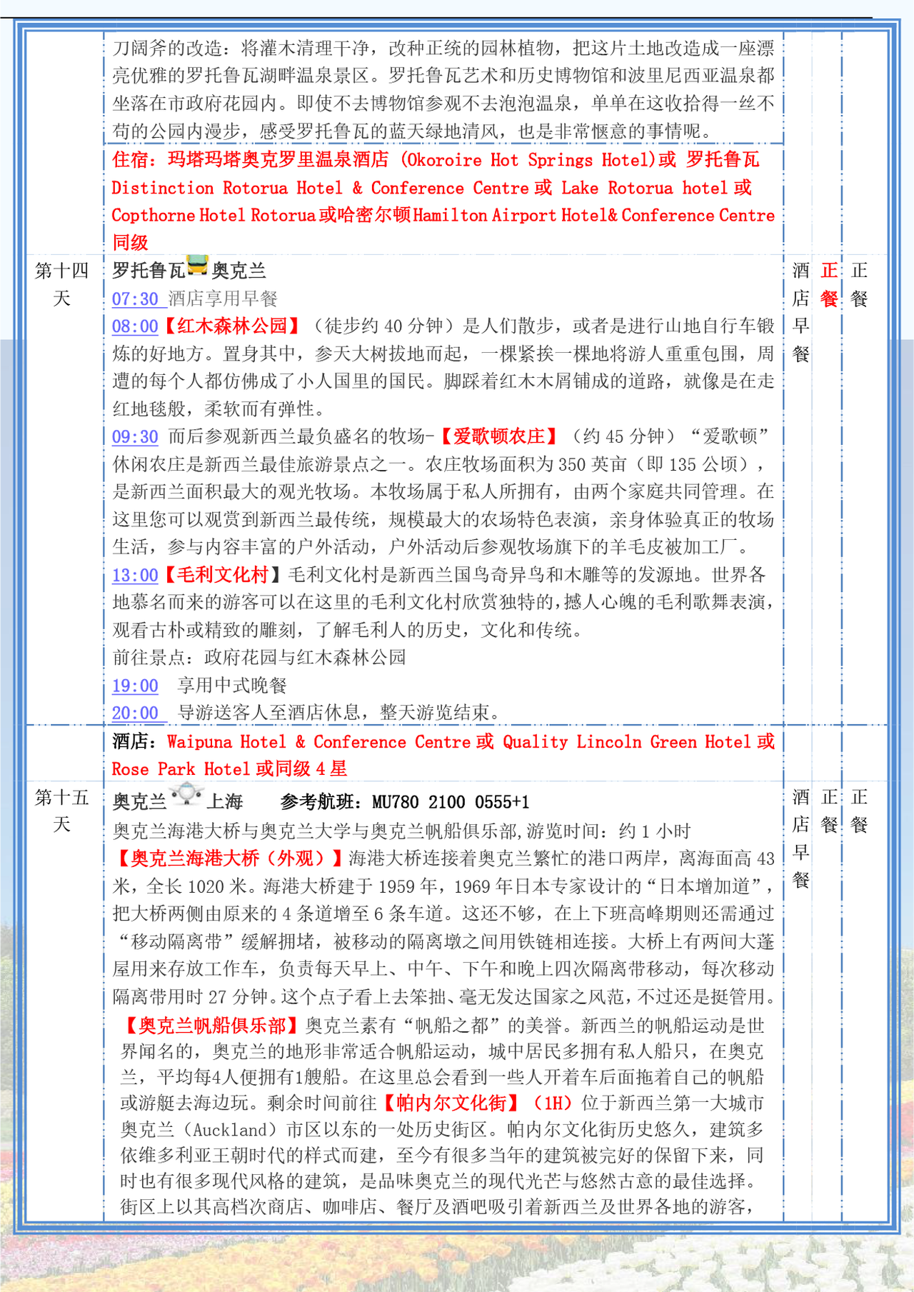Open the 08:00 time link
Viewport: 914px width, 1292px height.
(135, 326)
